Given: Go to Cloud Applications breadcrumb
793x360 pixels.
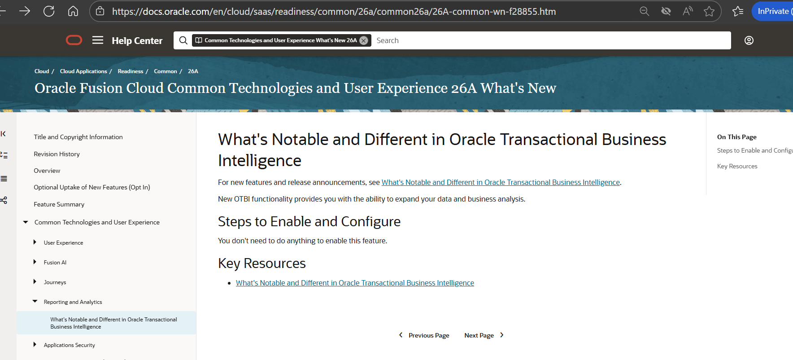Looking at the screenshot, I should click(83, 71).
